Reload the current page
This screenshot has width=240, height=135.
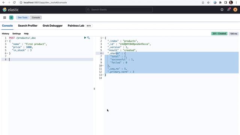click(x=14, y=3)
